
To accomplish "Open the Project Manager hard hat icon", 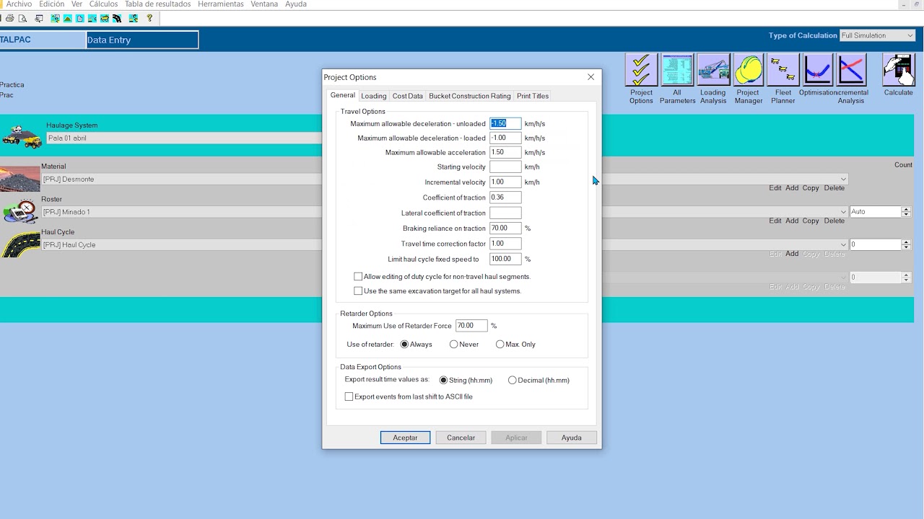I will pos(748,70).
